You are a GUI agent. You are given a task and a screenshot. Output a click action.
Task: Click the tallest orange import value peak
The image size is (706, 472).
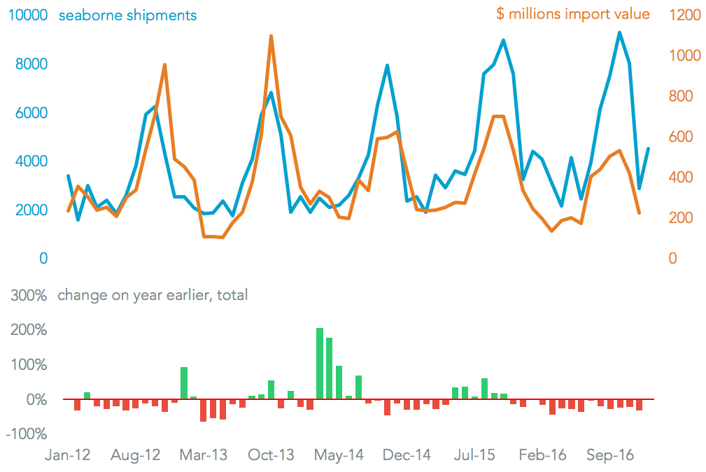[271, 36]
